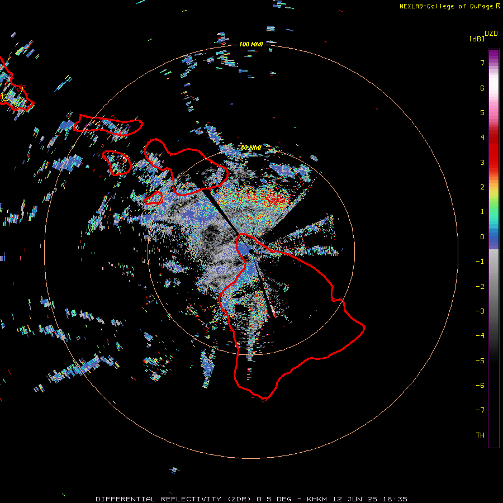Click the -4 value on color scale
Image resolution: width=503 pixels, height=503 pixels.
point(480,336)
